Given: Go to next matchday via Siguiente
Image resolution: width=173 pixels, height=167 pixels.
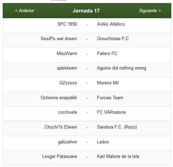Looking at the screenshot, I should [150, 11].
